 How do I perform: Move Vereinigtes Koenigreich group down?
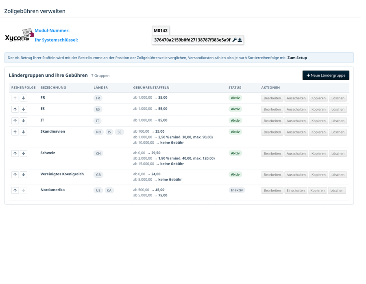click(x=23, y=174)
